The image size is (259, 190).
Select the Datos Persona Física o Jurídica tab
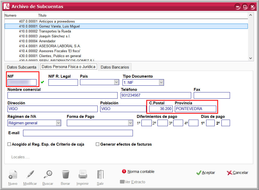click(x=69, y=67)
